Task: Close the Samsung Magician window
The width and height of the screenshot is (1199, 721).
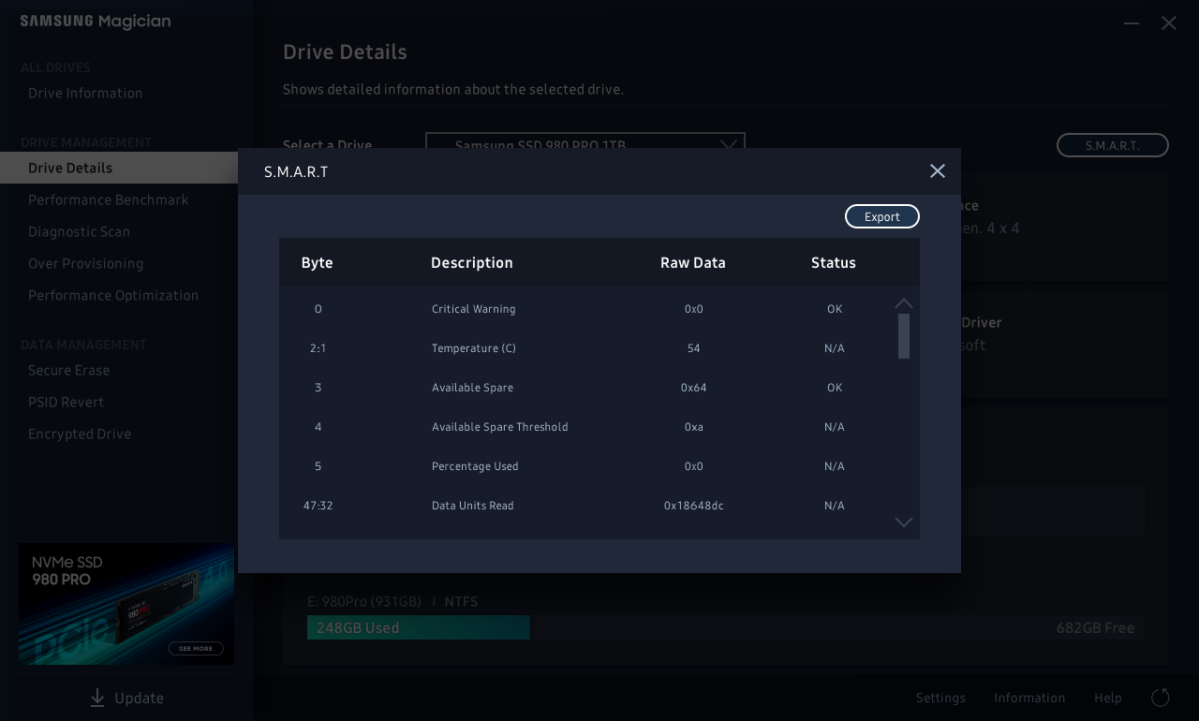Action: click(x=1169, y=22)
